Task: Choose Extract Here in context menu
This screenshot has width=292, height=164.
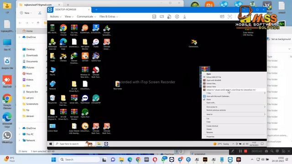Action: click(234, 87)
